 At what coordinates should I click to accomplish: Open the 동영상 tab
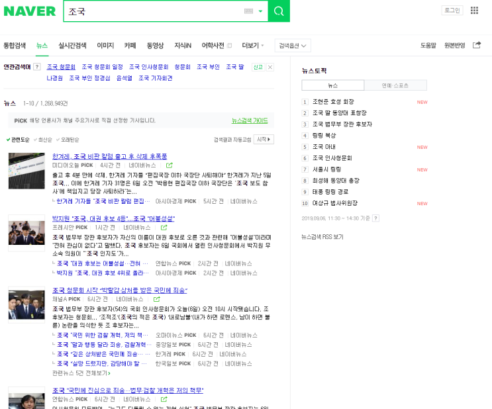click(155, 46)
